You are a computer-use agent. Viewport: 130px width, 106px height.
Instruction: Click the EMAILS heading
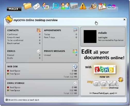coord(11,51)
